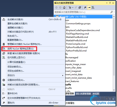The height and width of the screenshot is (107, 117).
Task: Select PythonPreBuild.cmd file
Action: point(76,51)
